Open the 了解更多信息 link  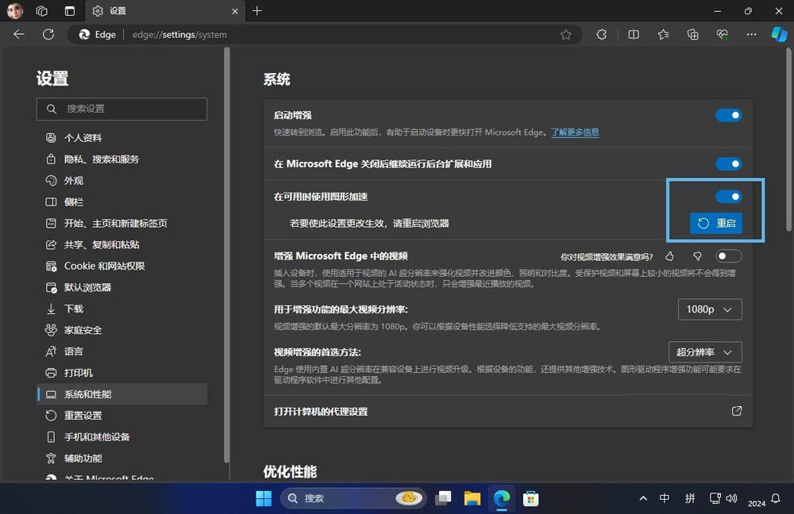575,132
